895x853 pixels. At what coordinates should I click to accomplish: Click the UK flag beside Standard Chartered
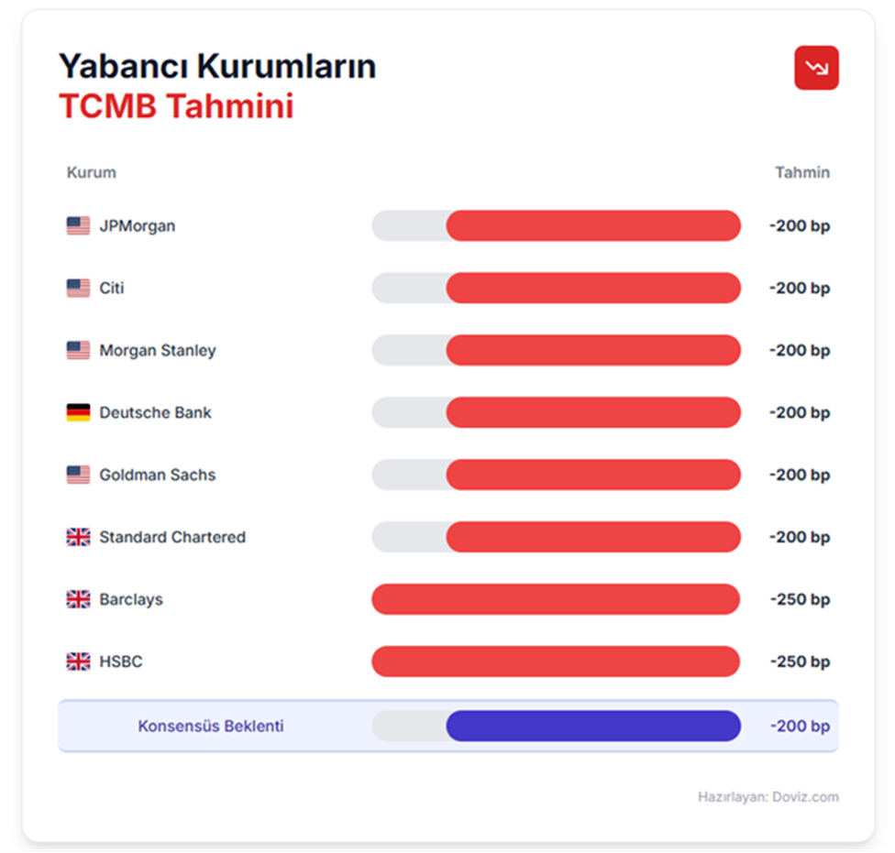pos(78,538)
